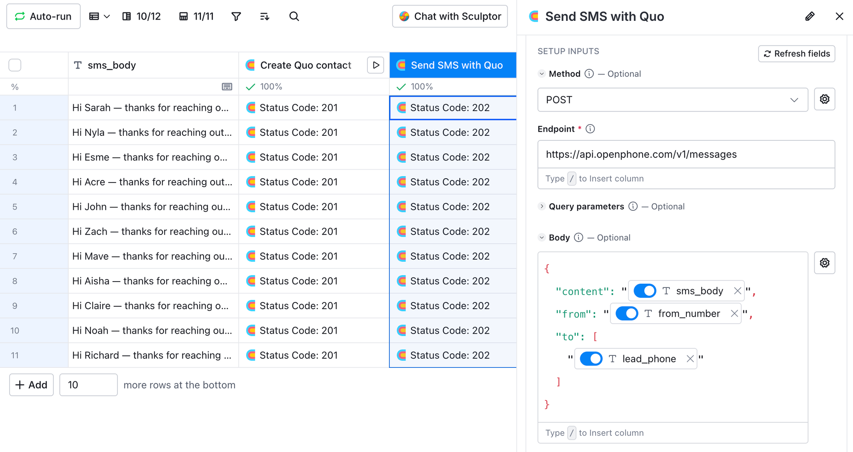Open the POST method dropdown
The image size is (853, 452).
point(672,100)
